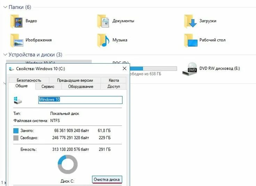Open the Сервис tab
256x186 pixels.
[x=48, y=87]
